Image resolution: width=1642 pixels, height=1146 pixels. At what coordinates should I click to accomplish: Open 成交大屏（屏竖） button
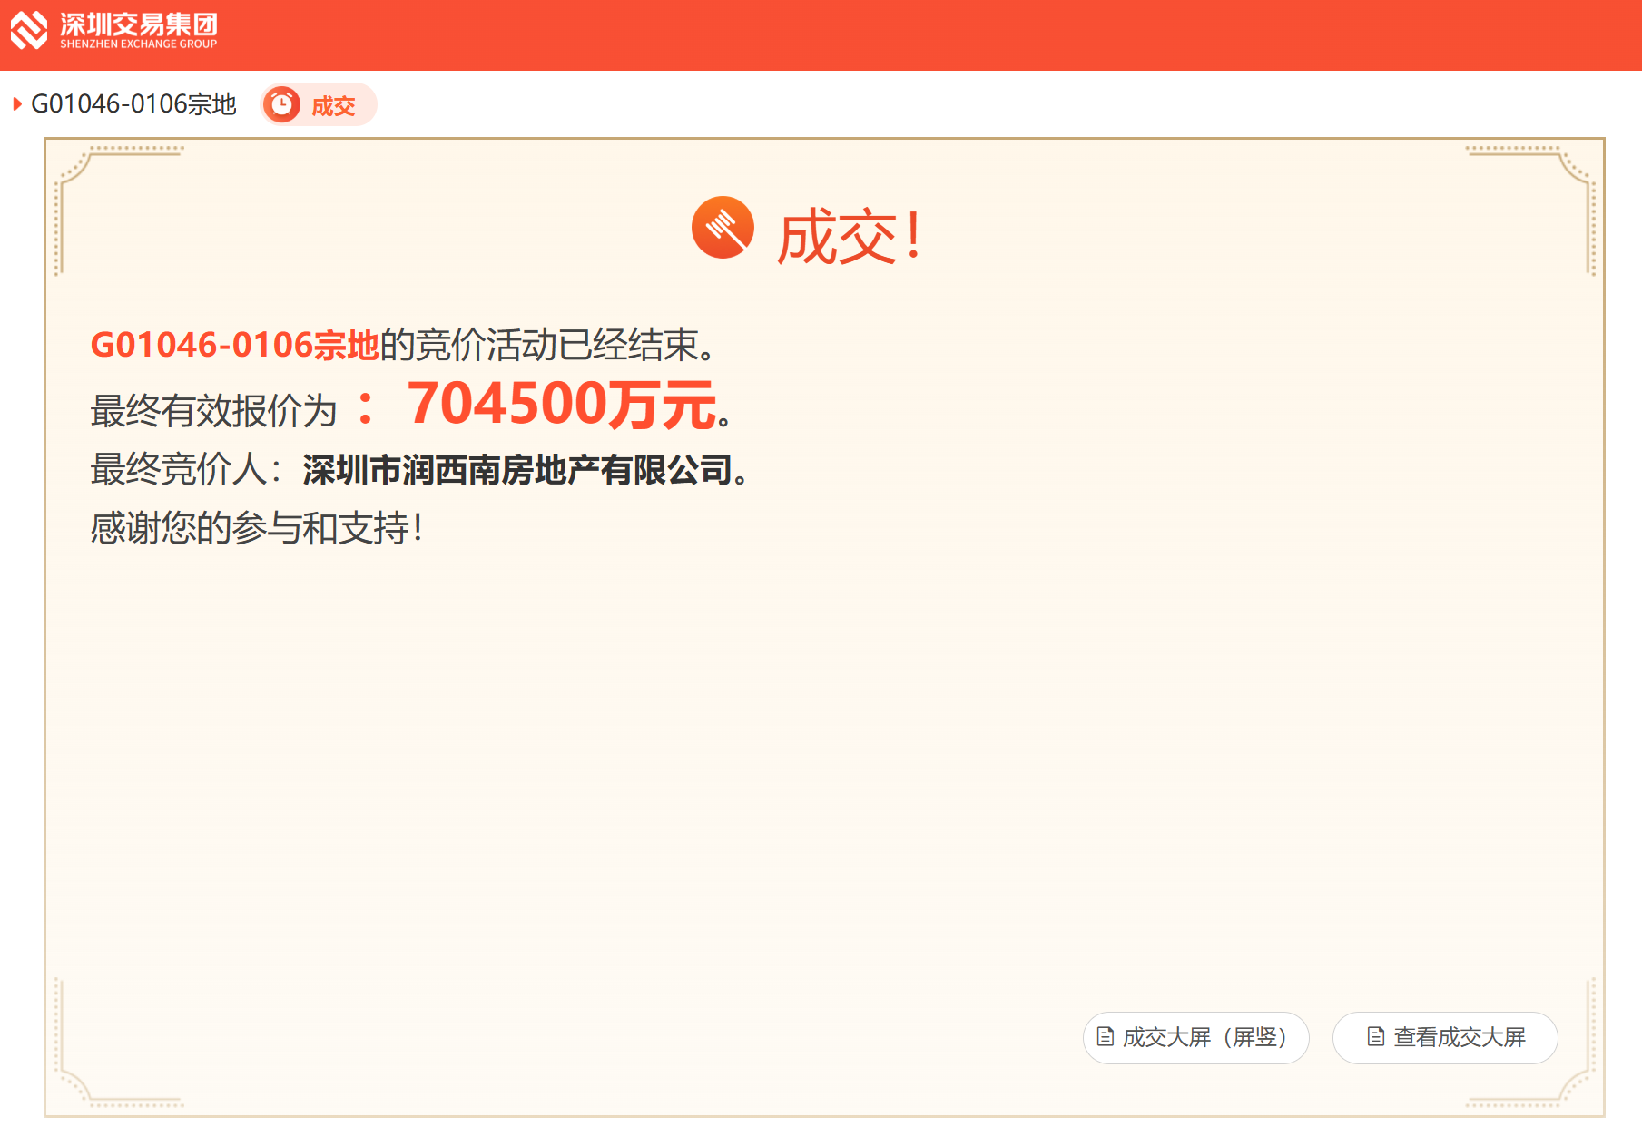click(1195, 1037)
